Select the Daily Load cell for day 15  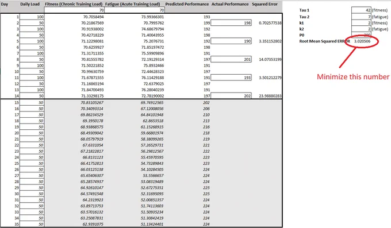[x=32, y=103]
